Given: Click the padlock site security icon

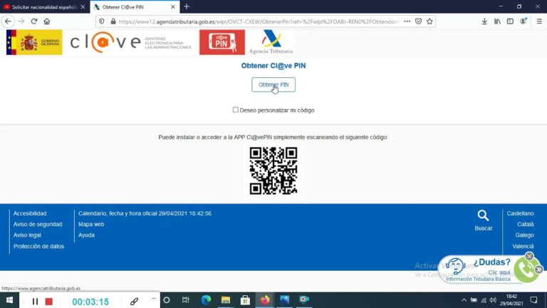Looking at the screenshot, I should click(x=113, y=21).
